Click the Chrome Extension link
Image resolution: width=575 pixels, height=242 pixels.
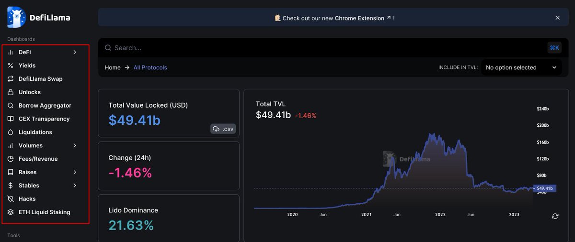click(x=363, y=18)
